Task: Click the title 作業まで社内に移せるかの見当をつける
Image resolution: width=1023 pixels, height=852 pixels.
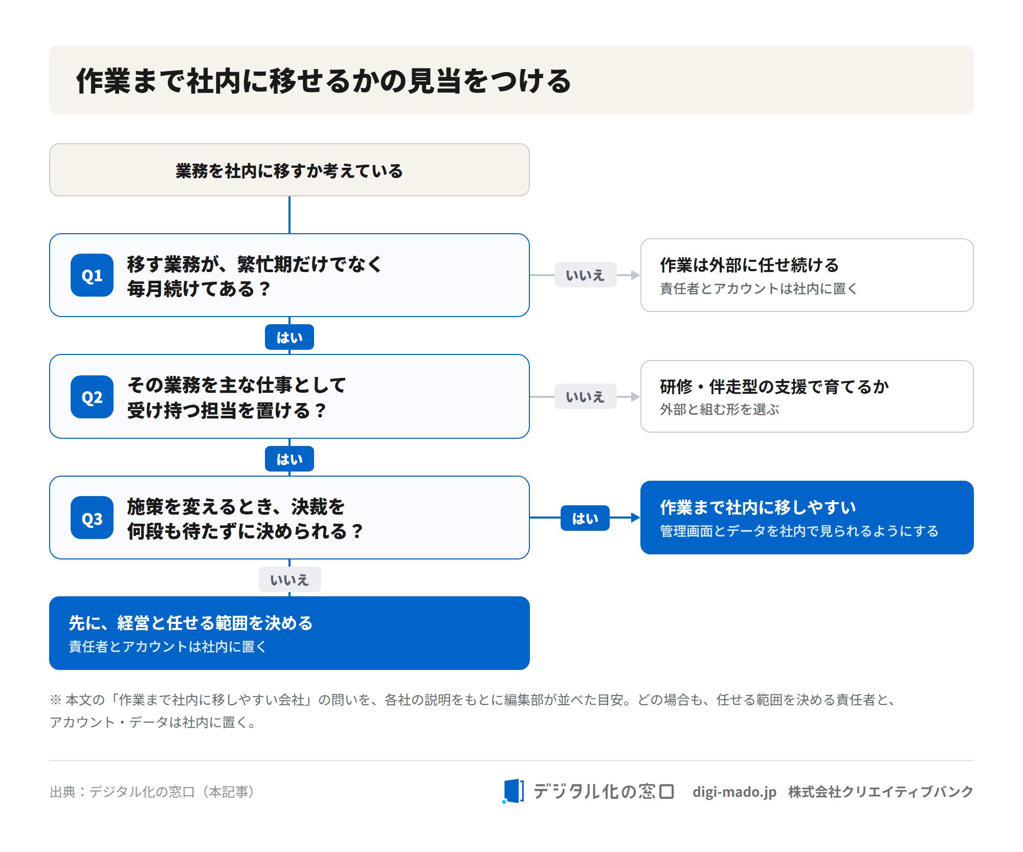Action: [x=323, y=81]
